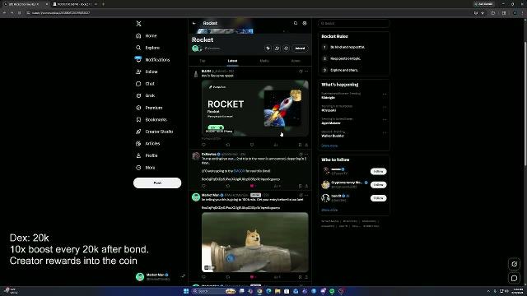Open Market Man avatar on doge post
527x296 pixels.
click(x=196, y=197)
